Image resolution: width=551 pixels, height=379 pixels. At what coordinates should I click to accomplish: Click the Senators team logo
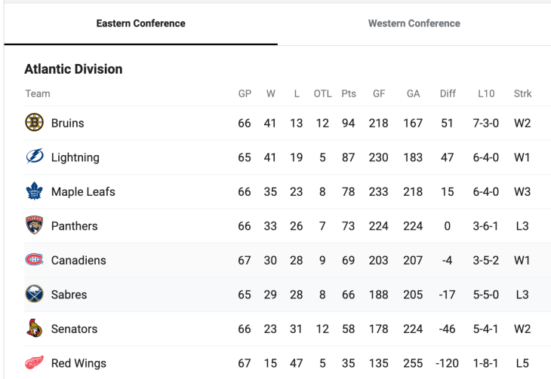pyautogui.click(x=34, y=329)
